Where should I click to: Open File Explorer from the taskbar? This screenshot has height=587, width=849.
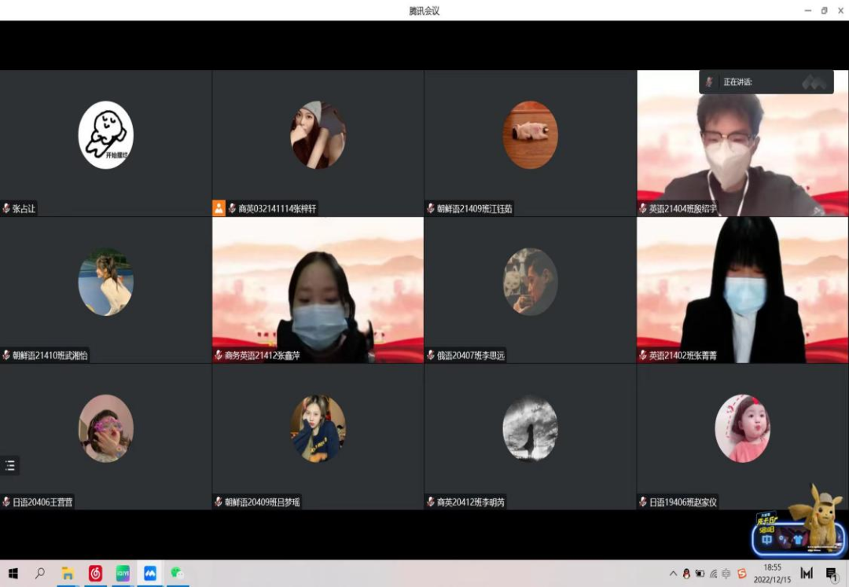click(68, 574)
